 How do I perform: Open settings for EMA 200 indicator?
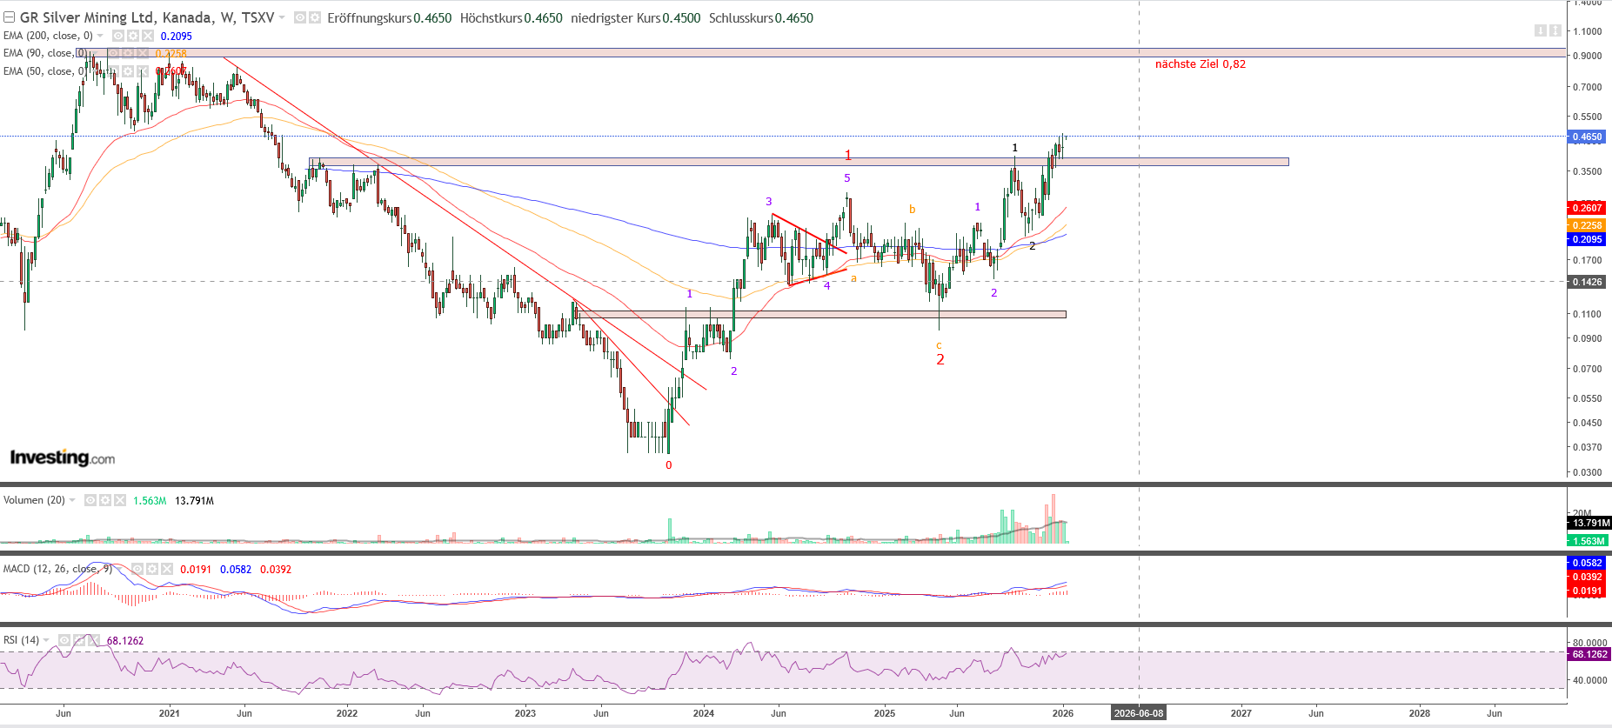point(133,36)
